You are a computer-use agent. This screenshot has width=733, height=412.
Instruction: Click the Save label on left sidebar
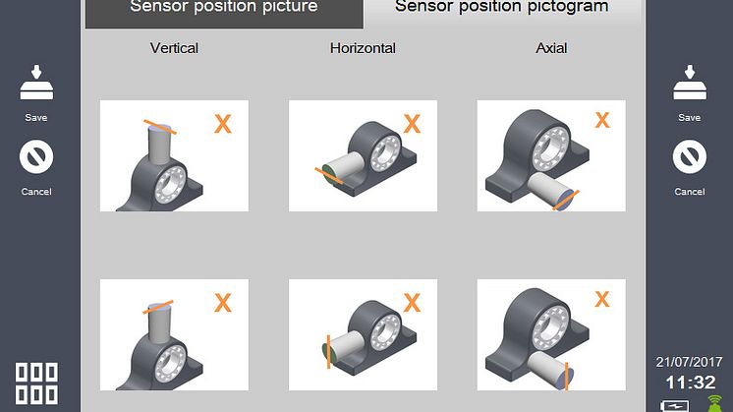click(36, 118)
